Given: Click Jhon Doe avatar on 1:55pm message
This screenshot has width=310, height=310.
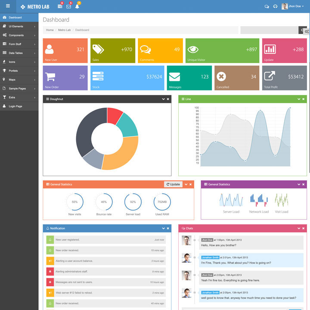Looking at the screenshot, I should click(x=186, y=240).
